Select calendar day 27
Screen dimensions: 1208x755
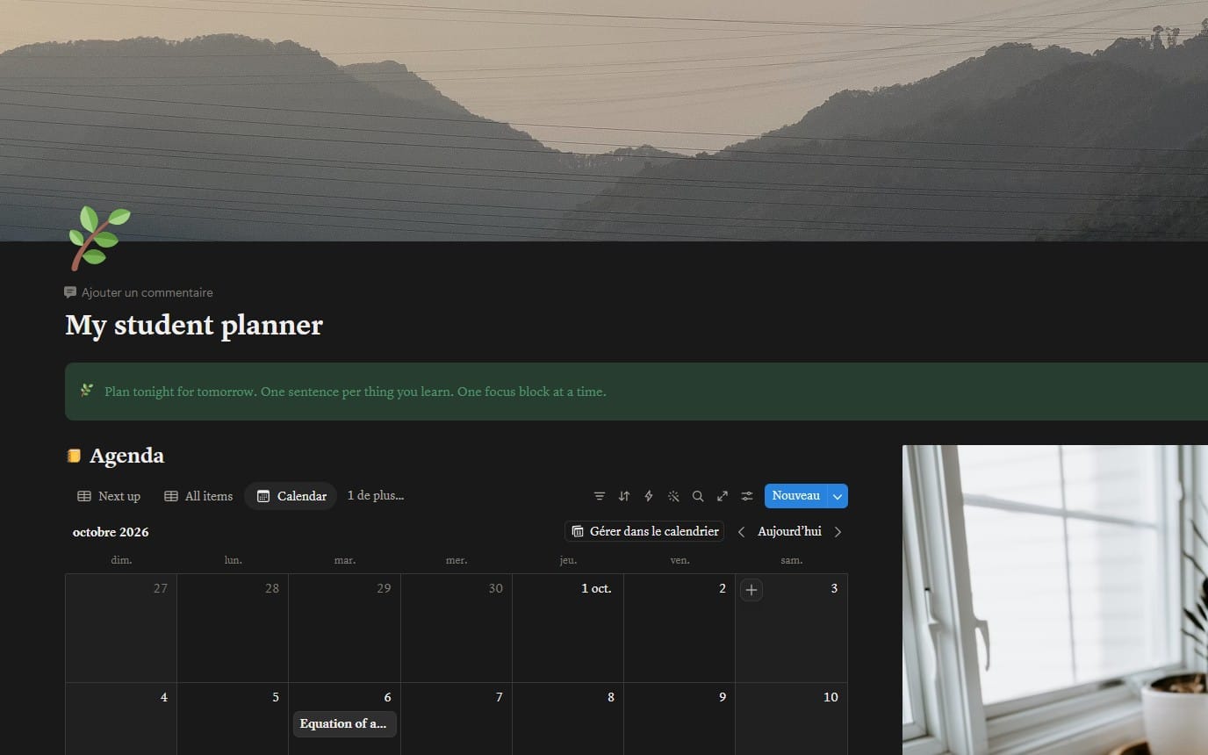coord(121,628)
